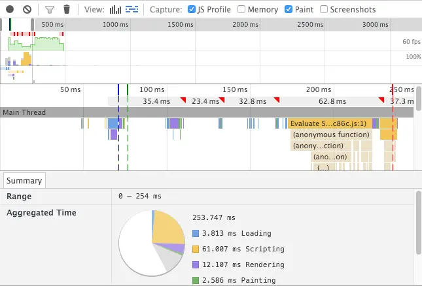
Task: Open the filter funnel icon
Action: (50, 10)
